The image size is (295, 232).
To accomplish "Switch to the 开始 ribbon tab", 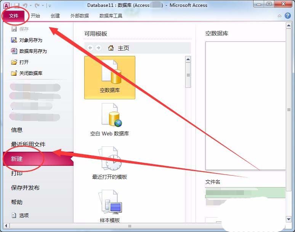I will pos(35,16).
